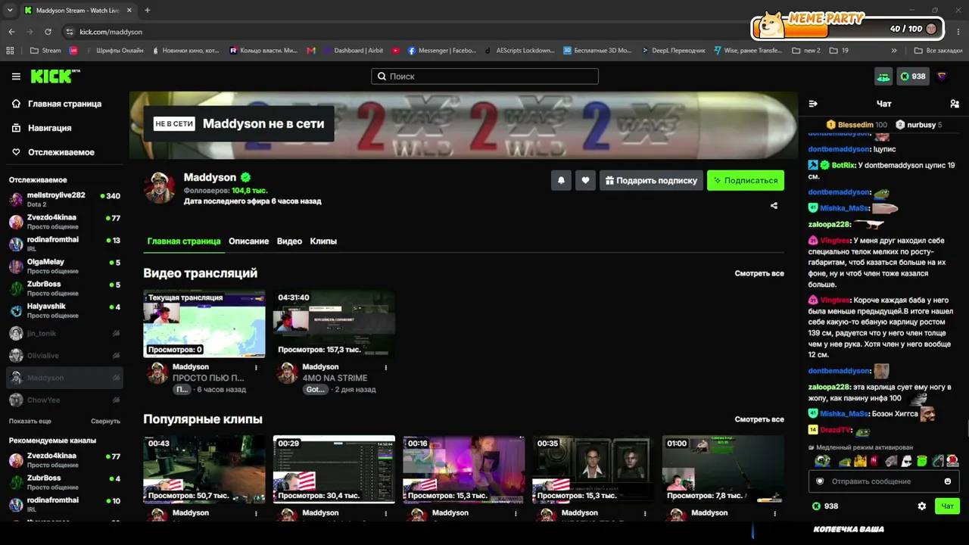Click the green KICK logo

click(x=55, y=76)
